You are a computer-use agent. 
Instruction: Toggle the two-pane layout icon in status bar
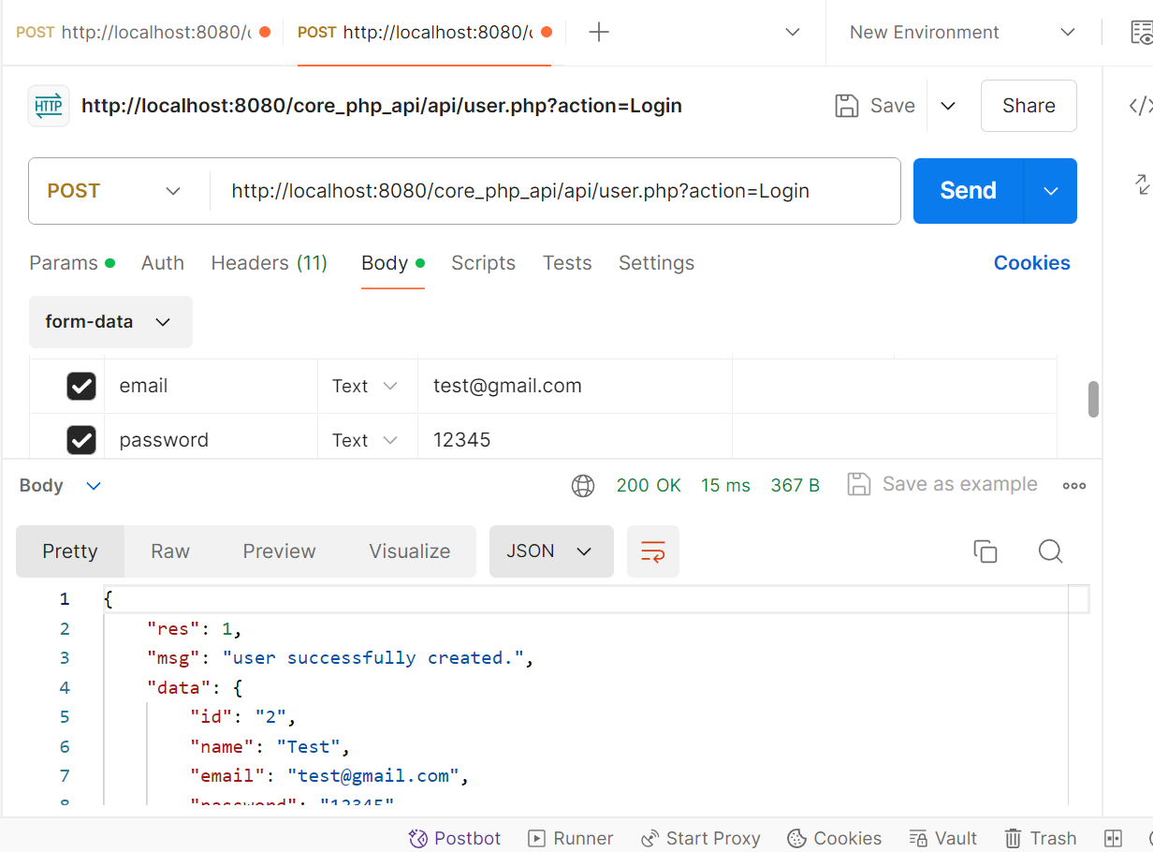click(x=1113, y=838)
